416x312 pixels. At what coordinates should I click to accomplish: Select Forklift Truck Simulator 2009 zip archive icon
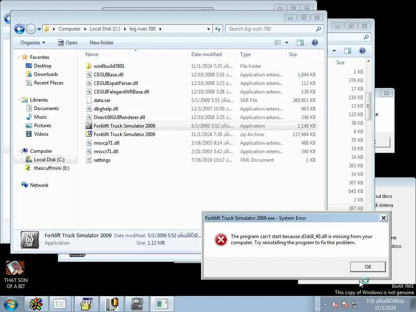89,134
